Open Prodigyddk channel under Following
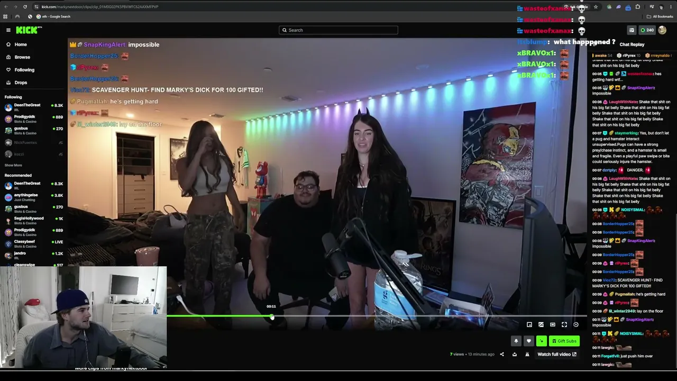 (33, 119)
